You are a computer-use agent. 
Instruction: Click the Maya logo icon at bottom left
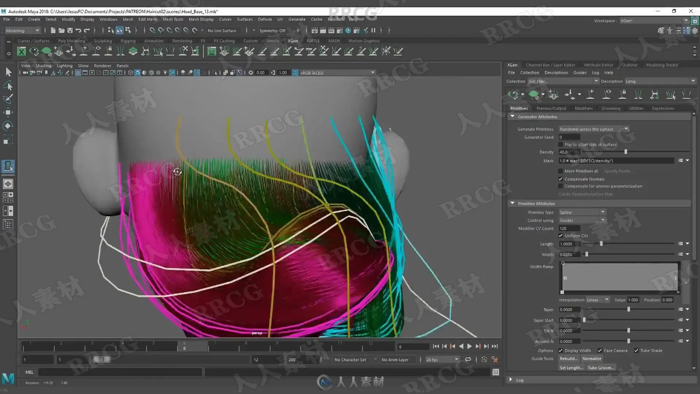tap(8, 379)
